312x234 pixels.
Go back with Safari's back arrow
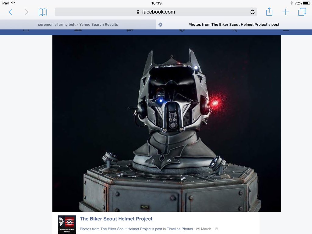(11, 12)
